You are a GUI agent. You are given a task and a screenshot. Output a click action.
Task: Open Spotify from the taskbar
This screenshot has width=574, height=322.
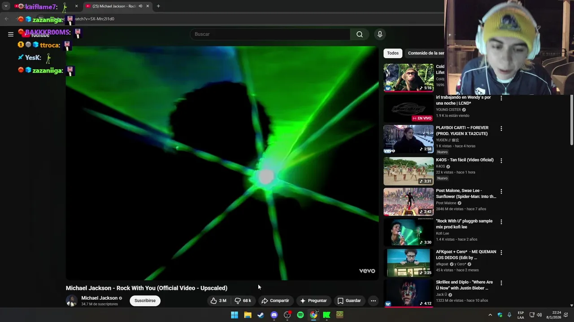(300, 315)
